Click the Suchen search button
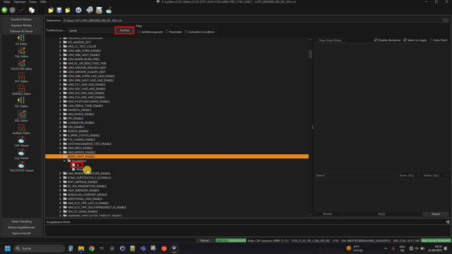 tap(124, 30)
